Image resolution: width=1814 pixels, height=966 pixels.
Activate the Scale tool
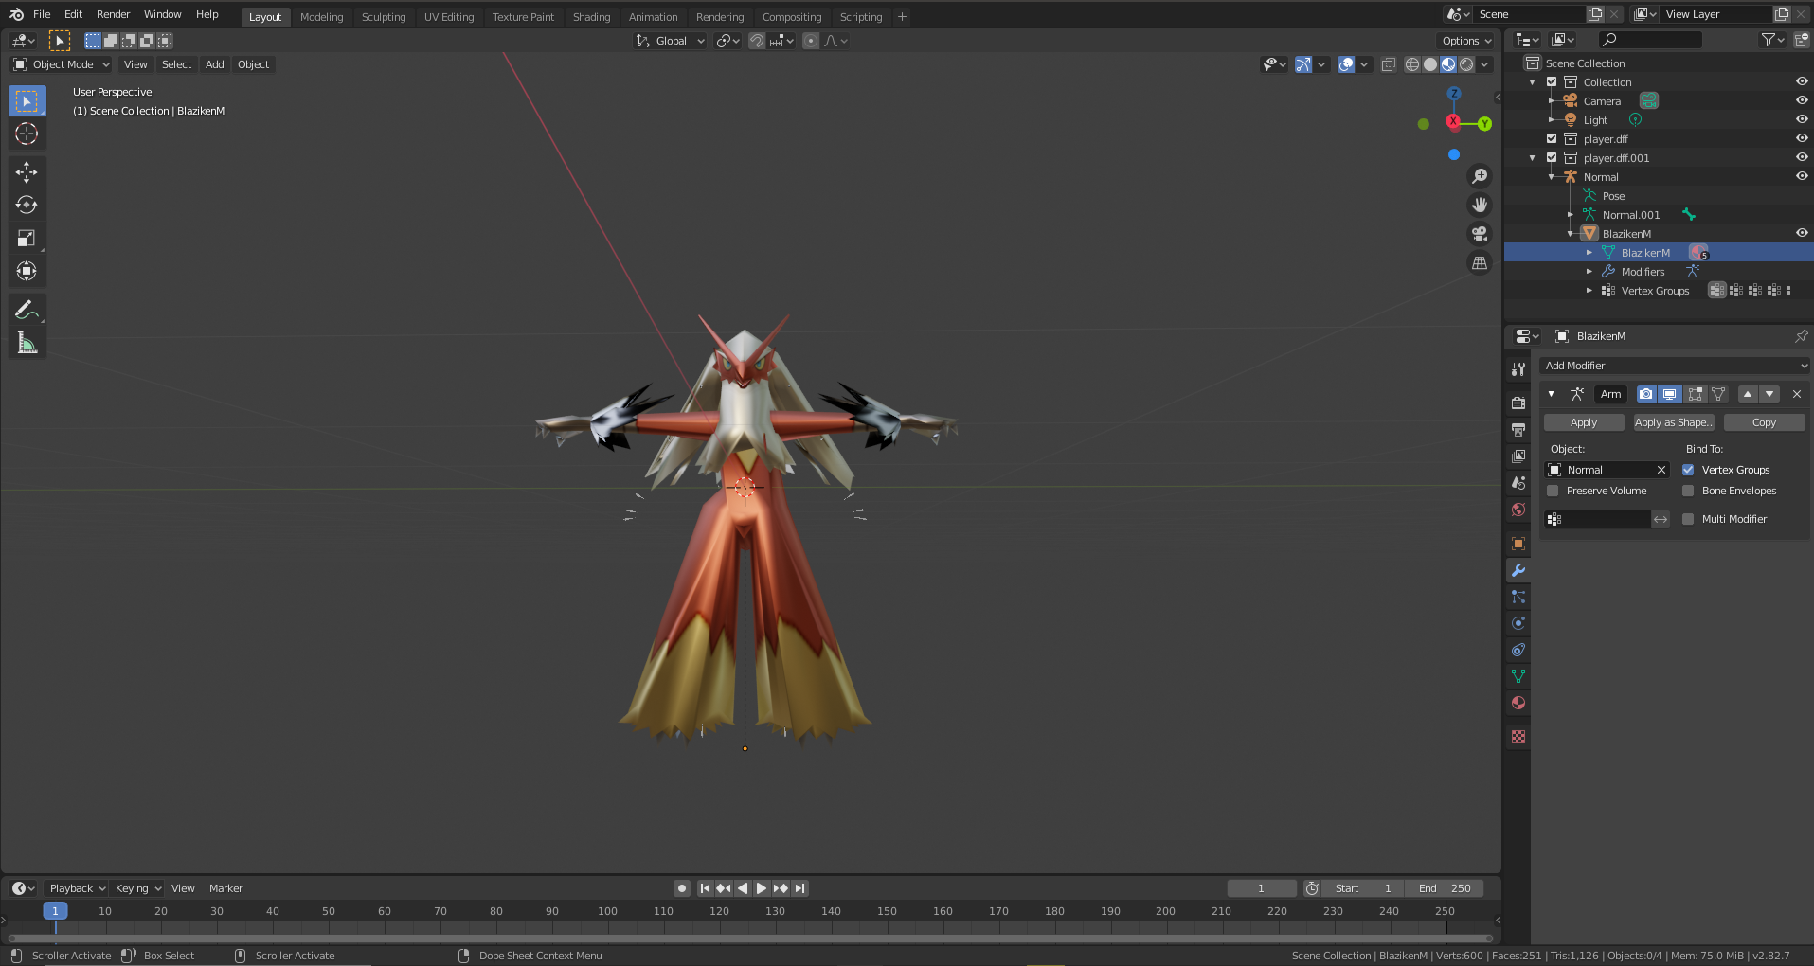(x=27, y=238)
